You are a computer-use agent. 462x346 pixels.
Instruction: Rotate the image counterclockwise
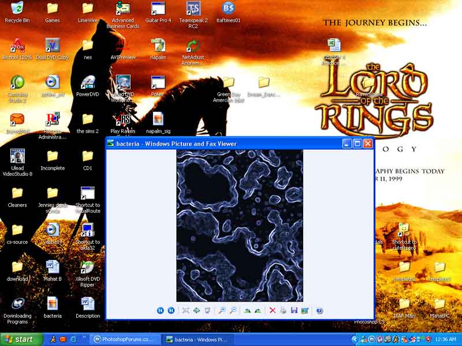point(258,310)
